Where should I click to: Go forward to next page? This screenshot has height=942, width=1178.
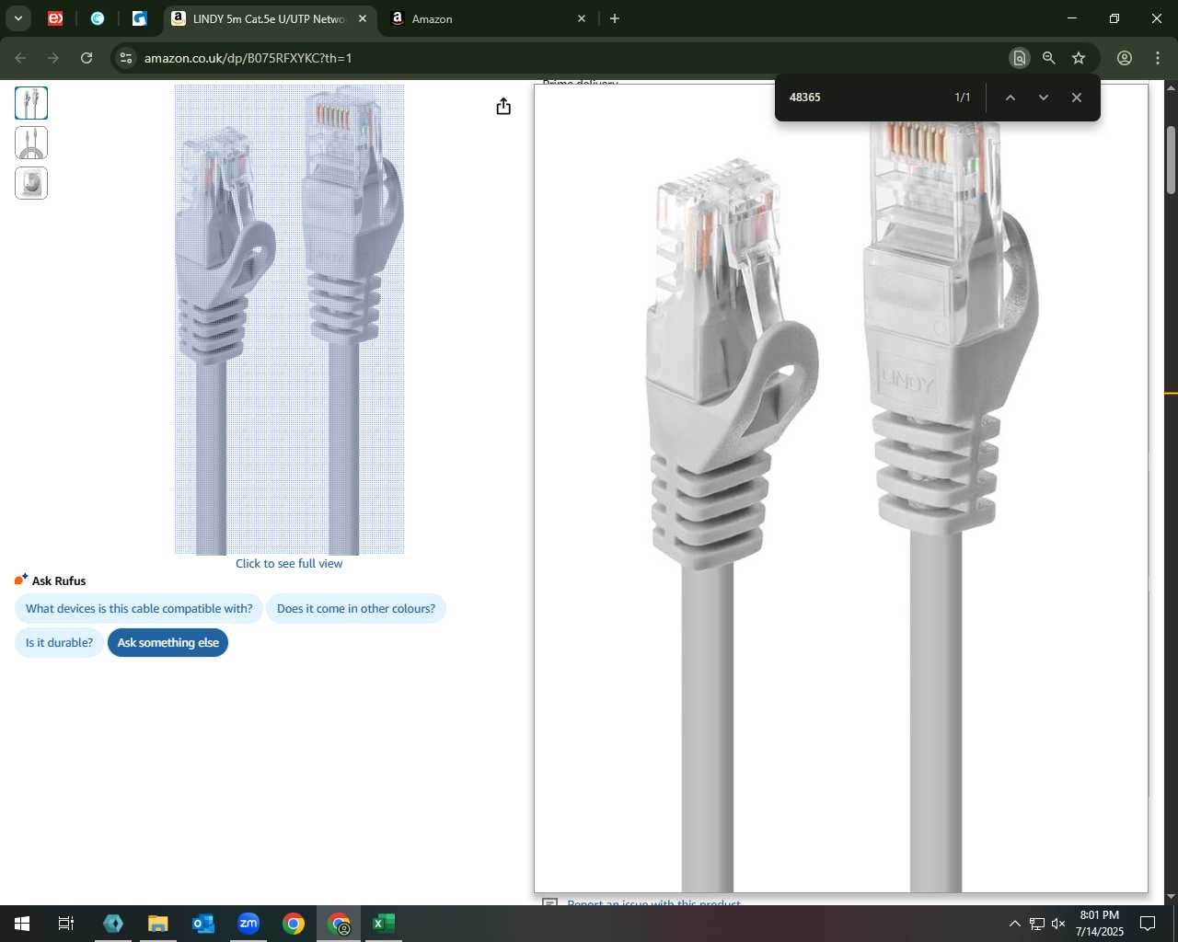click(x=53, y=58)
